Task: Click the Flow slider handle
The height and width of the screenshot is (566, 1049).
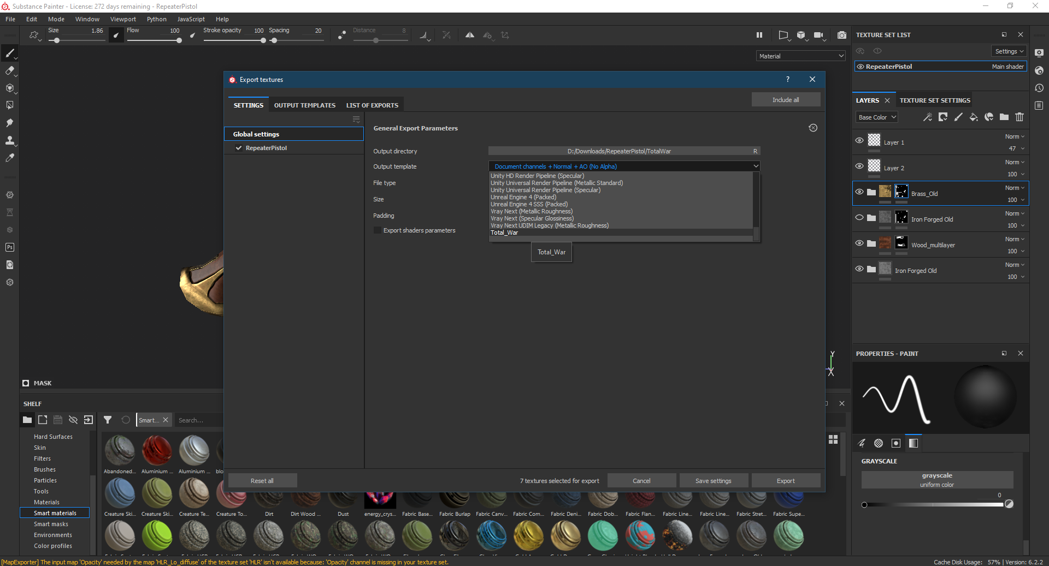Action: pos(179,40)
